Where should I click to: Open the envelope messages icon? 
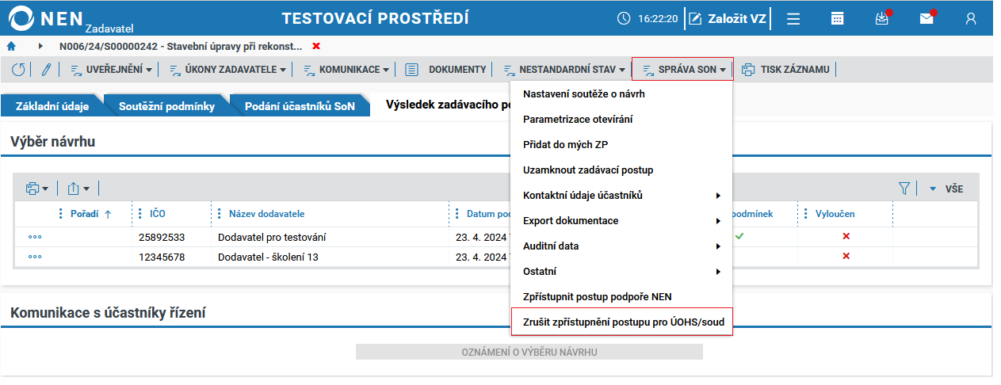tap(926, 18)
